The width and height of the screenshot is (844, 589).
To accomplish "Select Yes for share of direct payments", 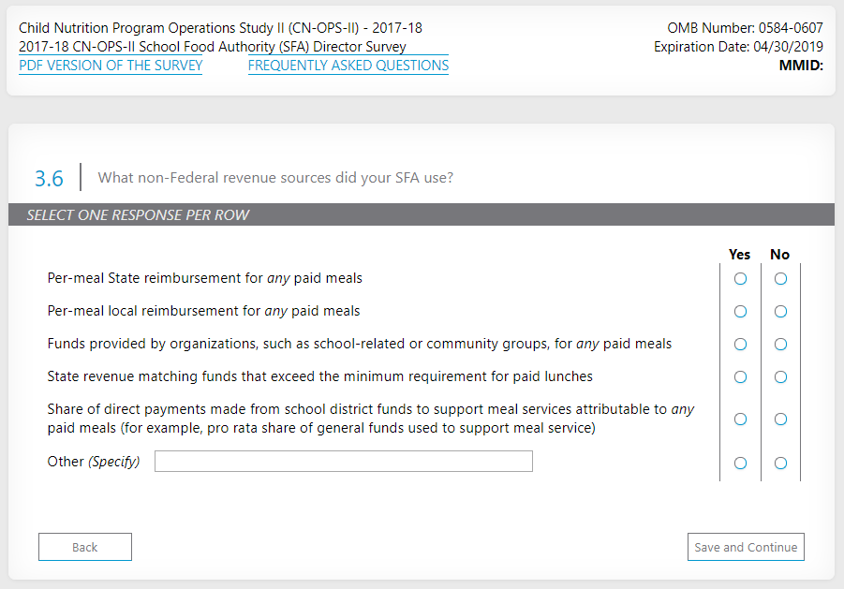I will point(740,420).
